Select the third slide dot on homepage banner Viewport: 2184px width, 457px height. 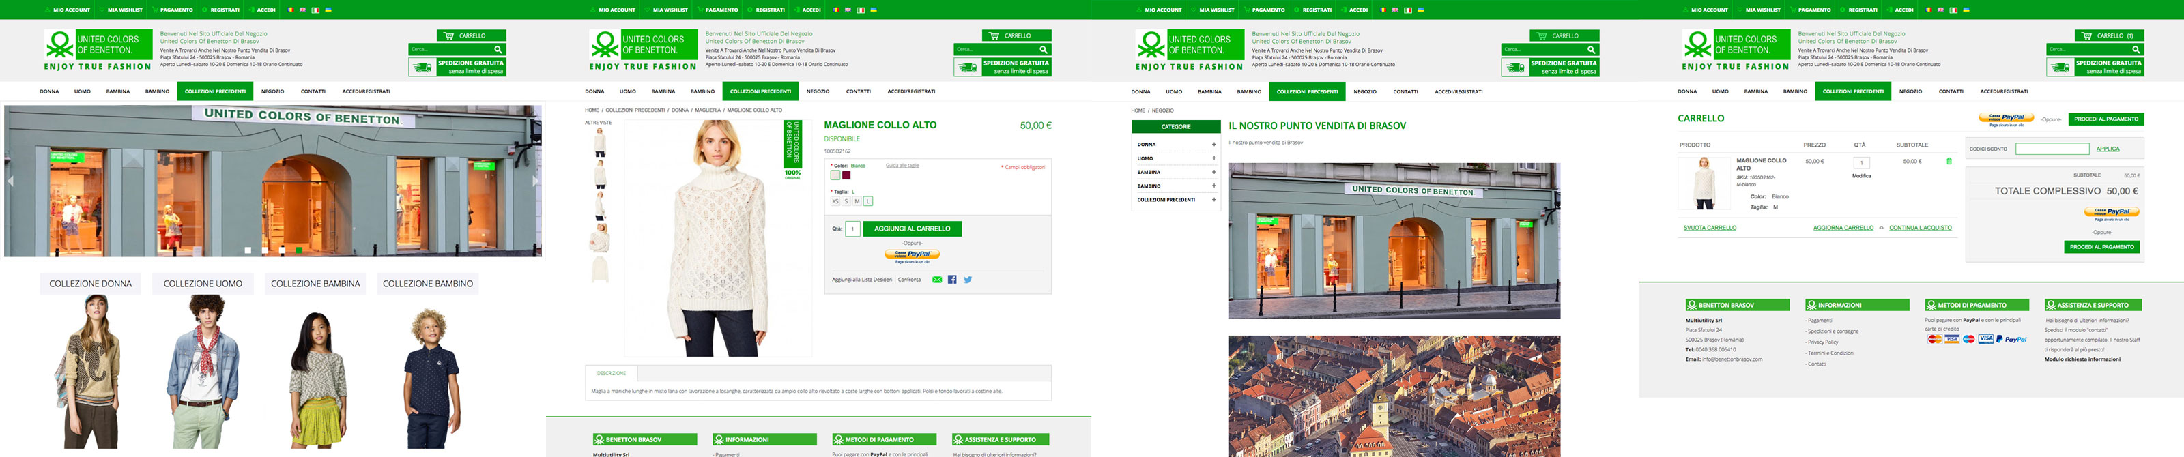283,250
